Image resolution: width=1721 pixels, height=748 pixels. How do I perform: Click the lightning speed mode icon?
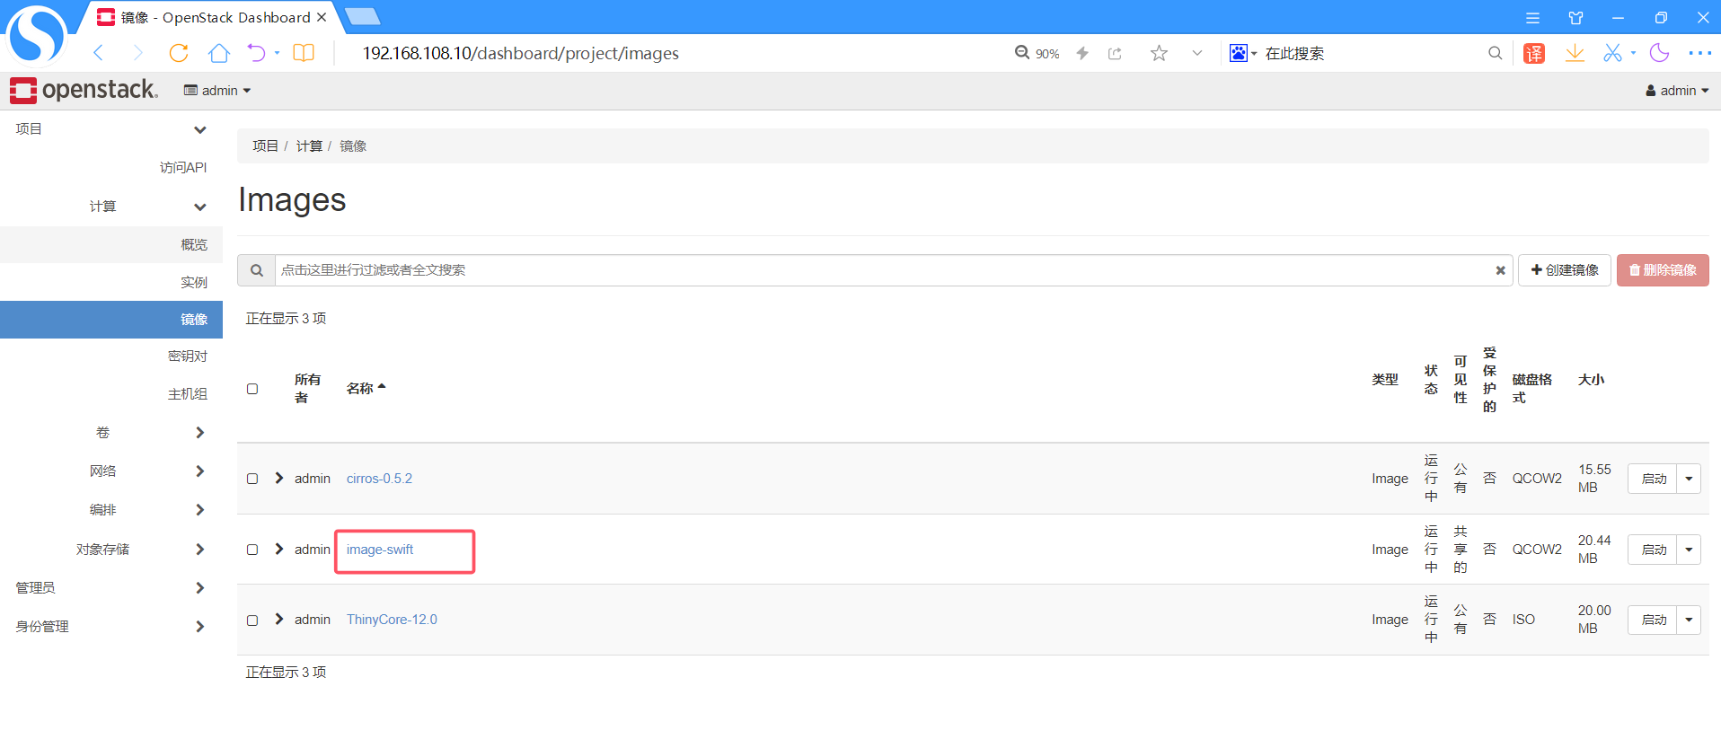pos(1082,53)
